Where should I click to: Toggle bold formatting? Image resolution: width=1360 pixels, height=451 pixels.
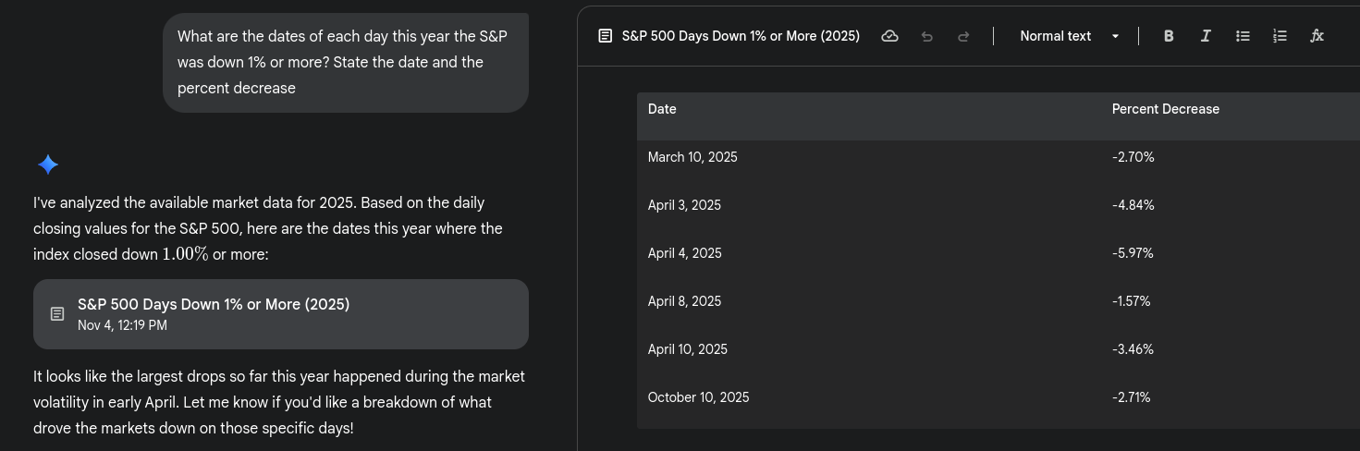tap(1169, 36)
